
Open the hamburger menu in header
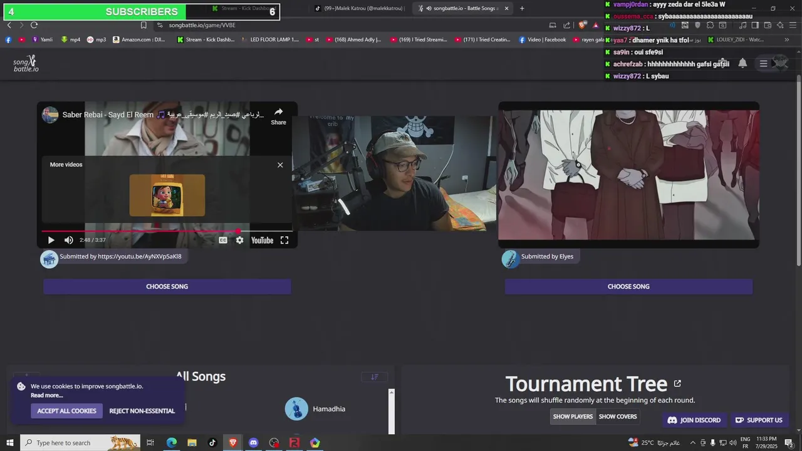(x=763, y=63)
